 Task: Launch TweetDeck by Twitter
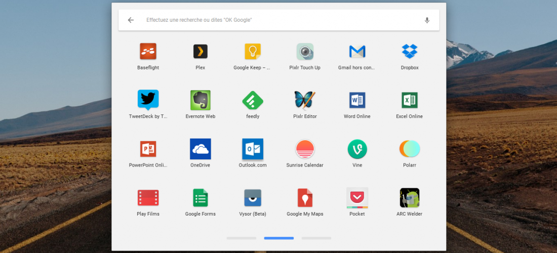point(148,100)
